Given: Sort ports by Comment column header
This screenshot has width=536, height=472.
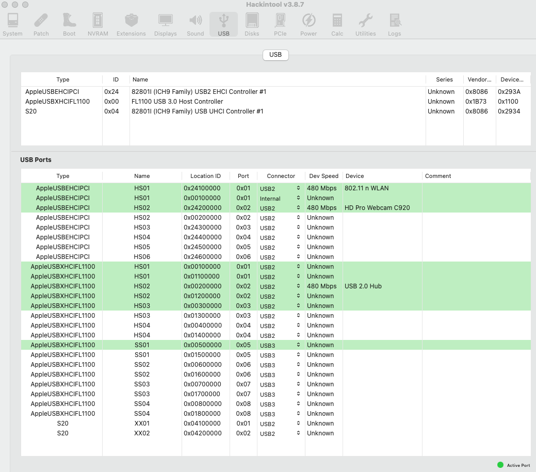Looking at the screenshot, I should pos(476,176).
